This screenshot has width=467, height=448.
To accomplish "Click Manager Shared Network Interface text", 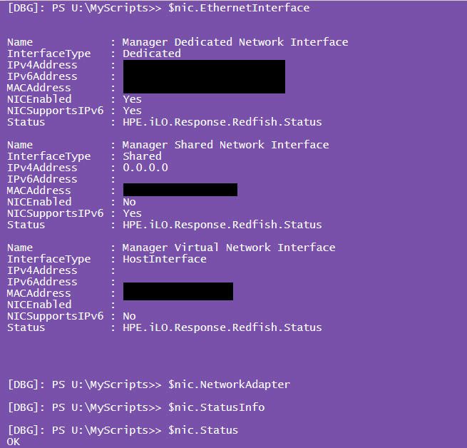I will (226, 145).
